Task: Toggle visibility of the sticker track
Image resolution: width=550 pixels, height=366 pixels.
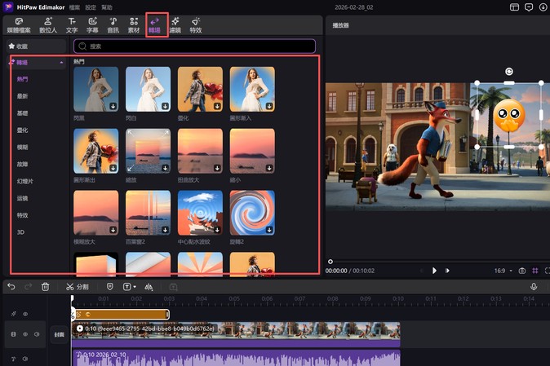Action: (x=25, y=314)
